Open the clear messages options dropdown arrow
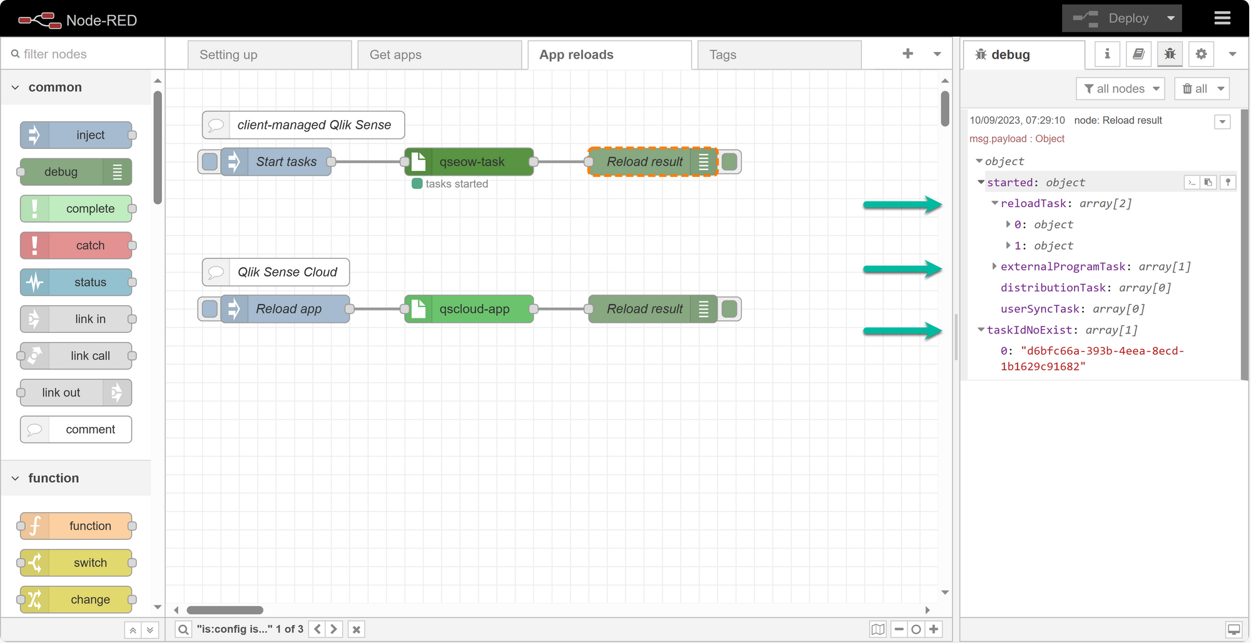Viewport: 1251px width, 643px height. [1221, 89]
